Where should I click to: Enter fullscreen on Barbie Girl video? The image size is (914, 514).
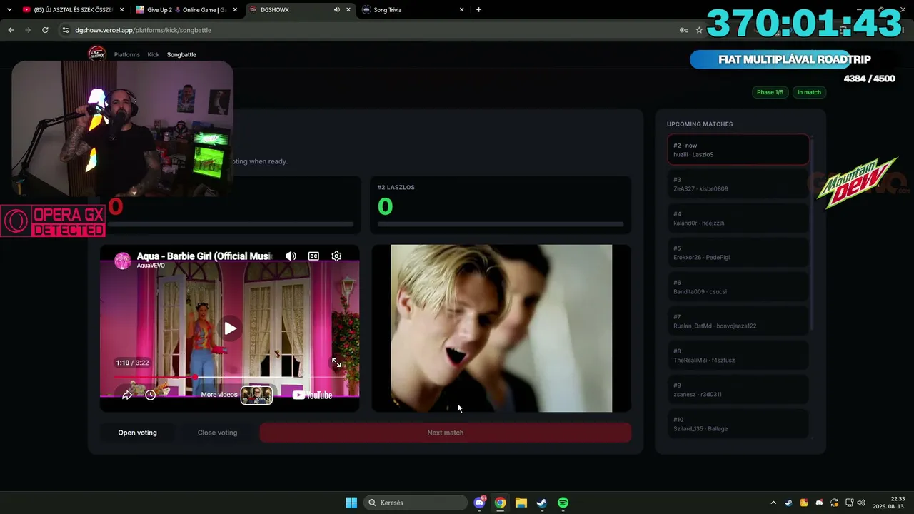click(336, 363)
